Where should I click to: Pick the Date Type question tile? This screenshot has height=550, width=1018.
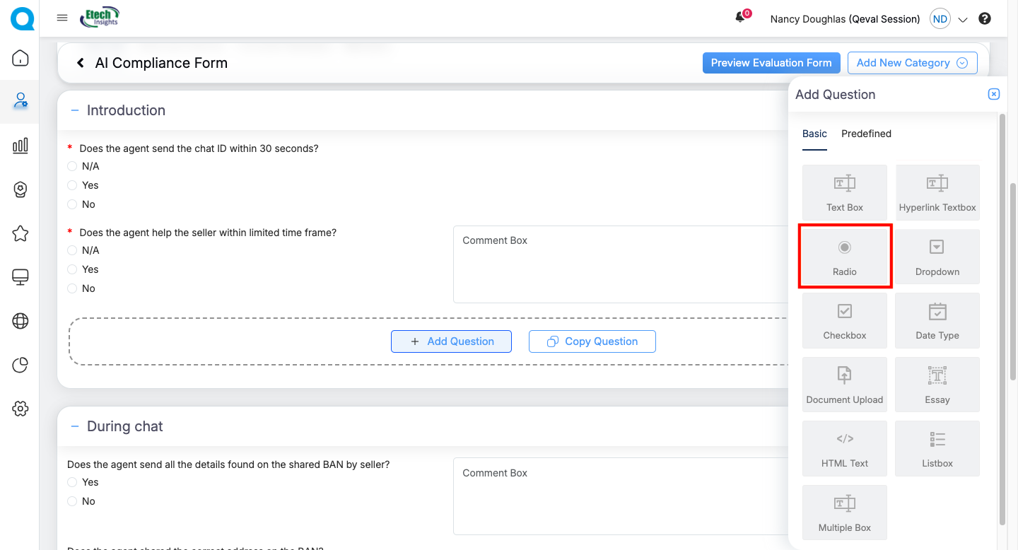click(937, 320)
